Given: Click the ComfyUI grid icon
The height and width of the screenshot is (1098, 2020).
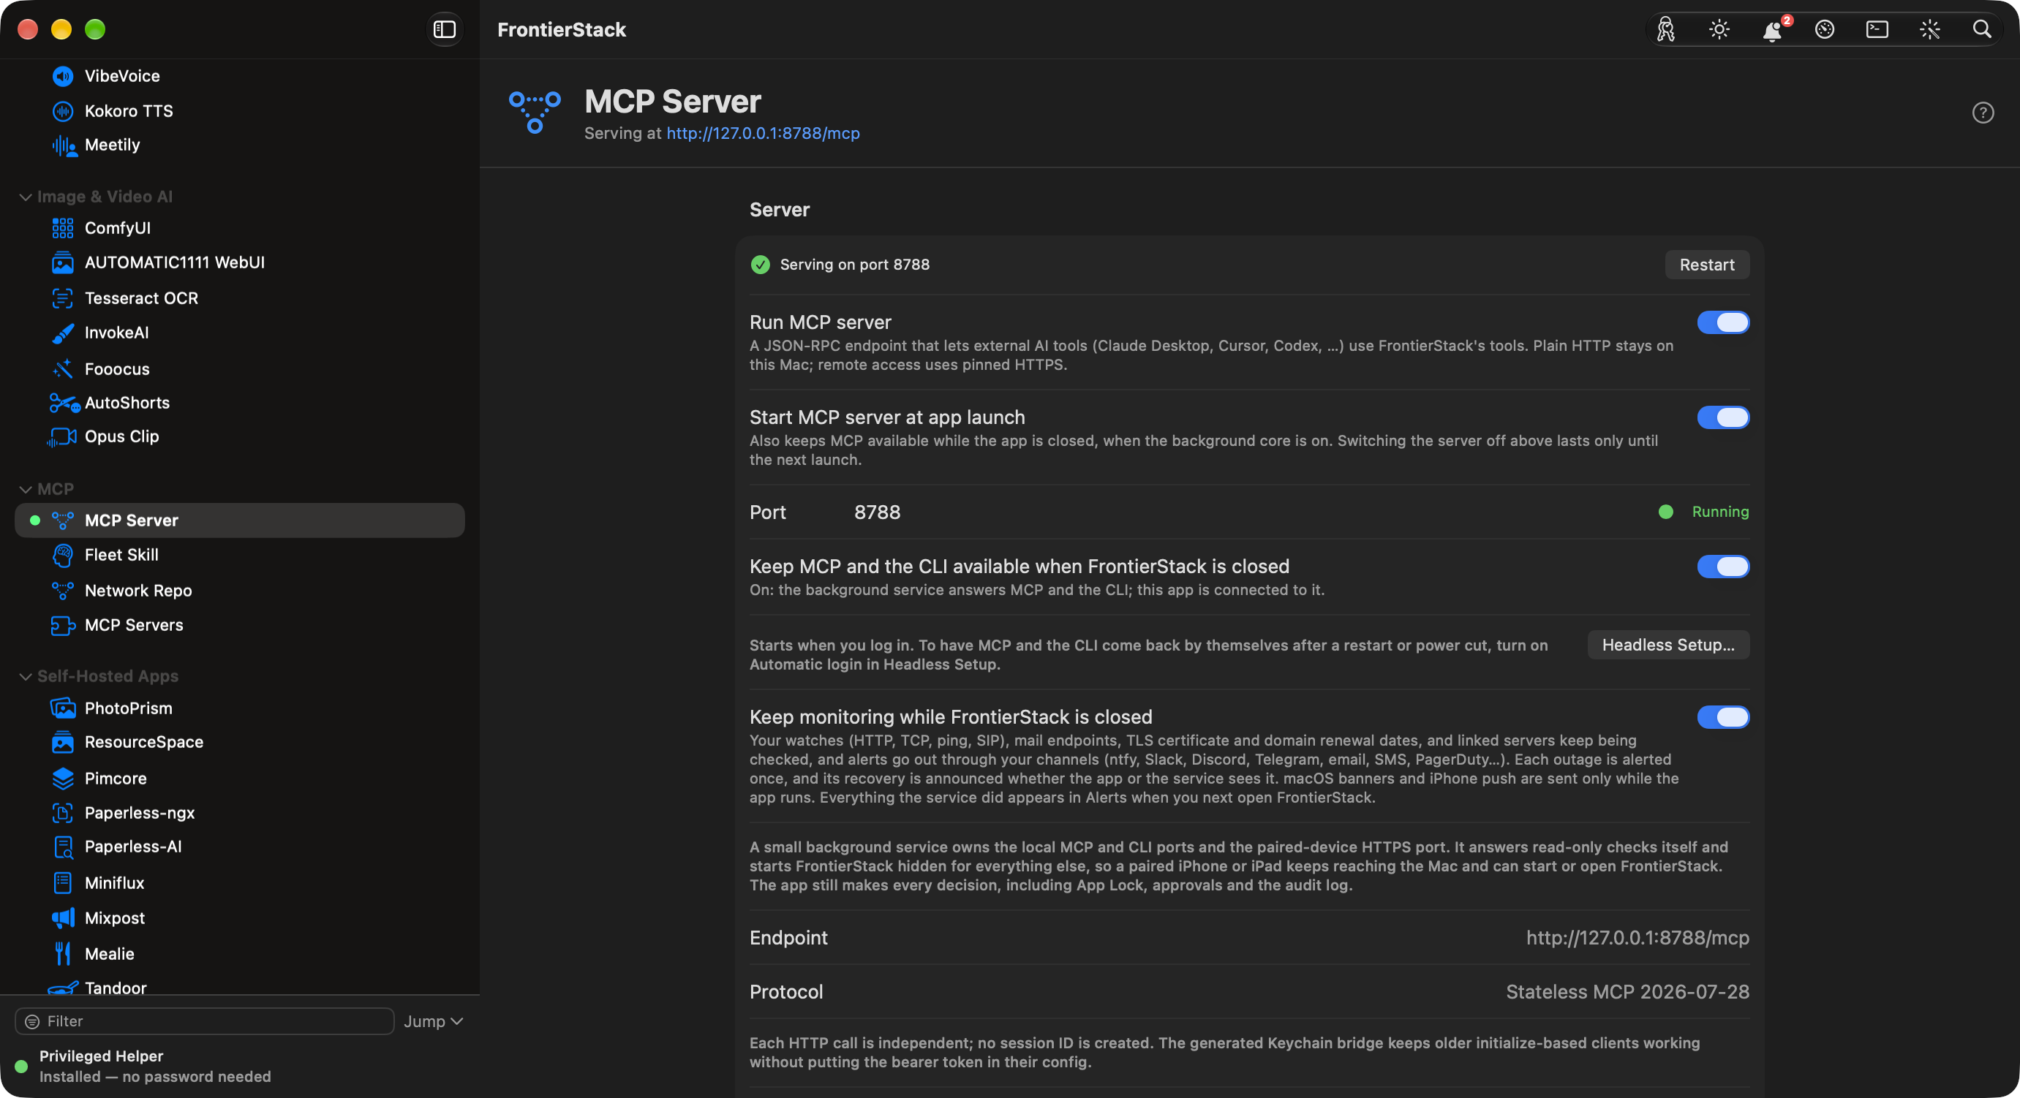Looking at the screenshot, I should (63, 228).
